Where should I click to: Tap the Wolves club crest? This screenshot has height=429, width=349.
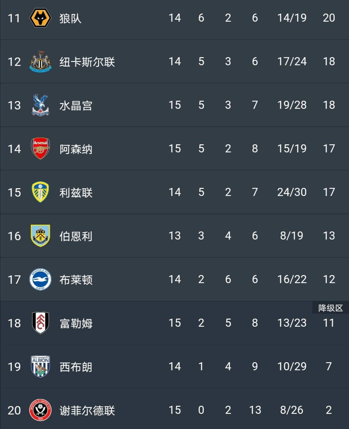[x=40, y=18]
